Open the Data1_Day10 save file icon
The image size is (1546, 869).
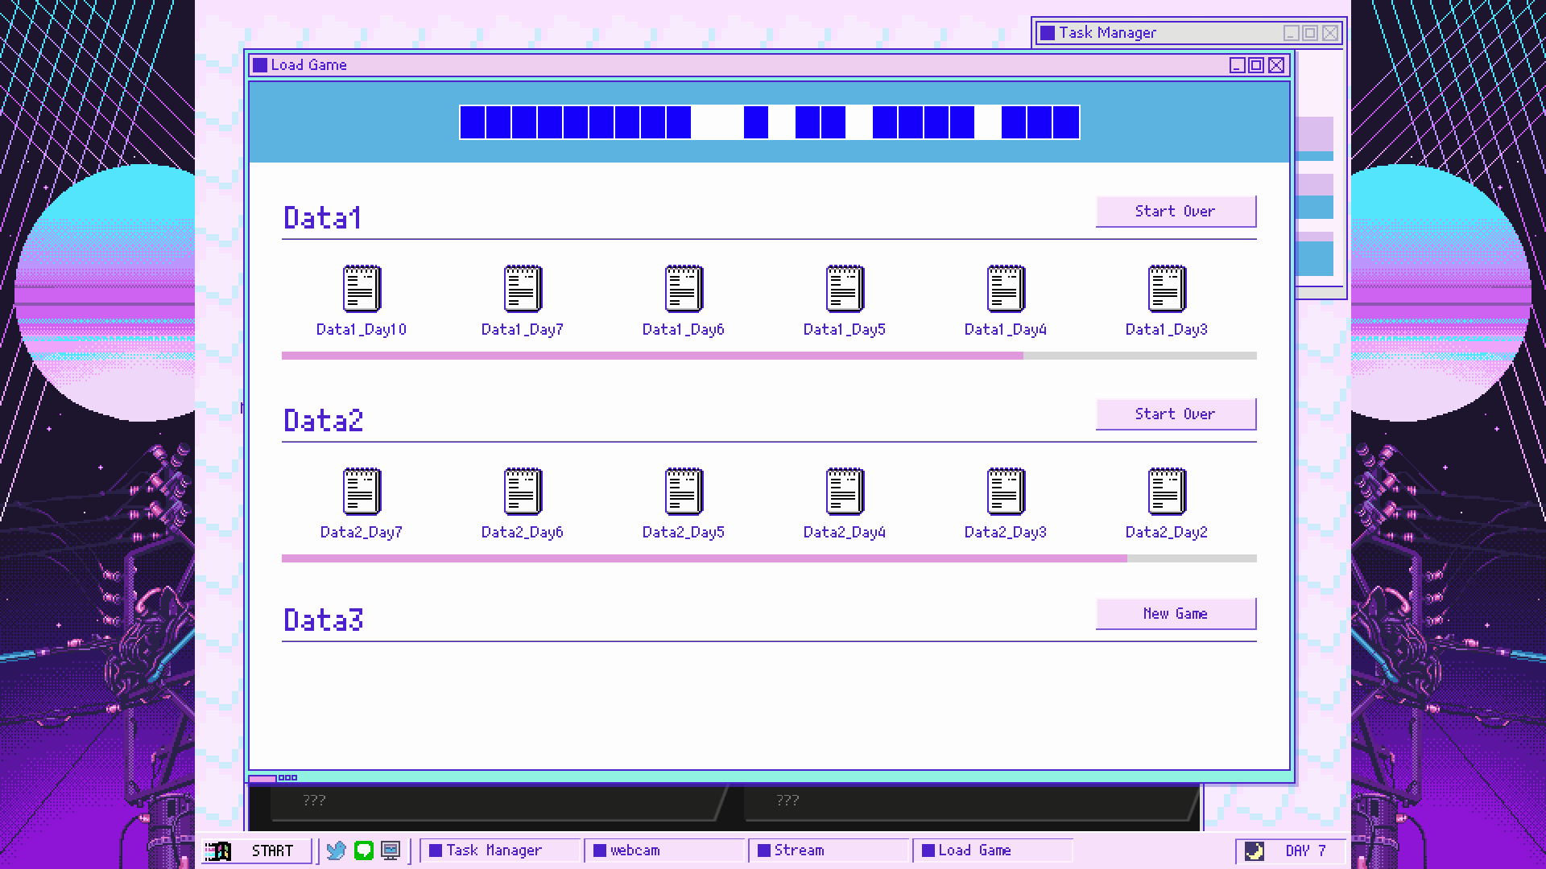click(362, 289)
